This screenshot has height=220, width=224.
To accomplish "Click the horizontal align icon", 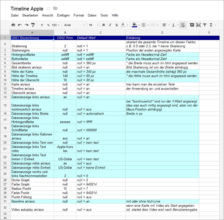I will point(164,25).
